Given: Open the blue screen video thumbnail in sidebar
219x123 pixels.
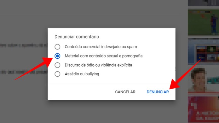Looking at the screenshot, I should point(203,51).
